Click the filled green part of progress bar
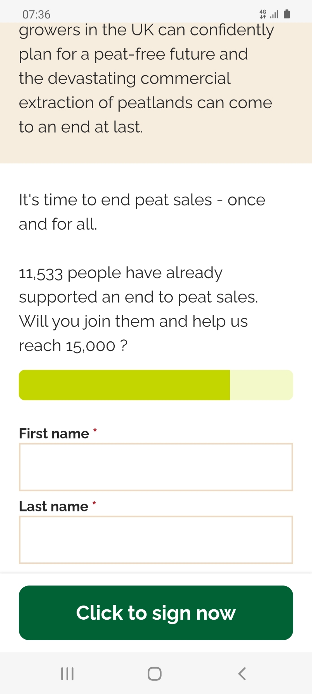Viewport: 312px width, 694px height. 124,385
